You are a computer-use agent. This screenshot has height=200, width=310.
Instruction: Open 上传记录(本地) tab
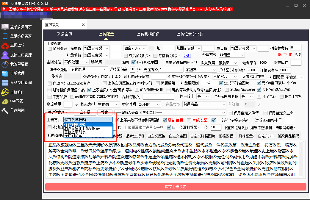190,34
